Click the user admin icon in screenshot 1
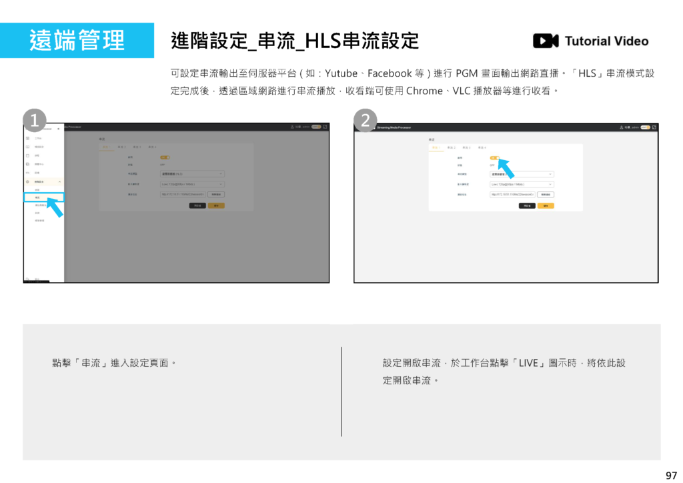 tap(292, 127)
